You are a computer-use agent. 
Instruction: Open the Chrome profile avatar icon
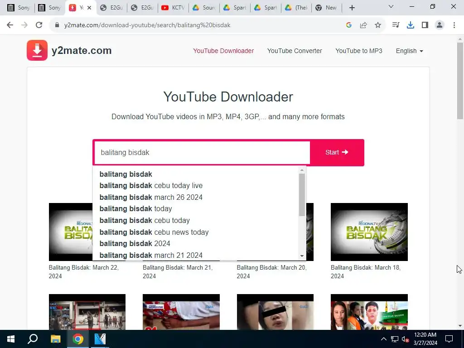440,25
